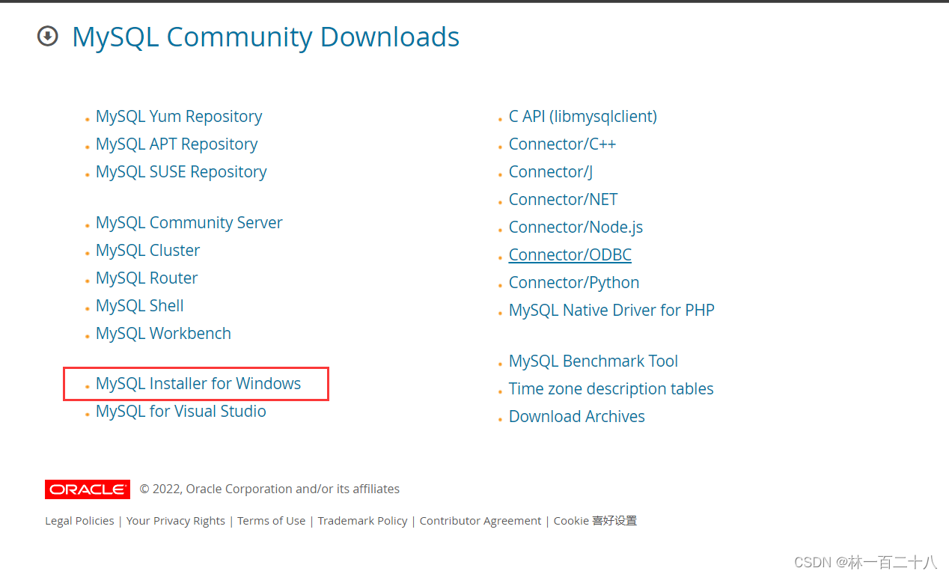The height and width of the screenshot is (577, 949).
Task: Open the Connector/NET link
Action: pyautogui.click(x=564, y=200)
